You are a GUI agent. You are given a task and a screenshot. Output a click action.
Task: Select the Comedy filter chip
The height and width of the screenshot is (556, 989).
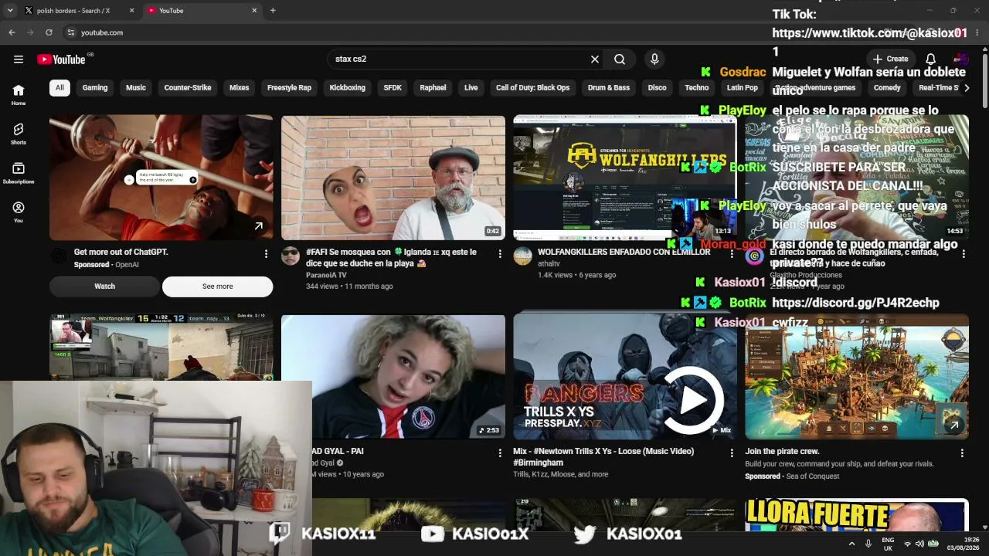pyautogui.click(x=887, y=88)
